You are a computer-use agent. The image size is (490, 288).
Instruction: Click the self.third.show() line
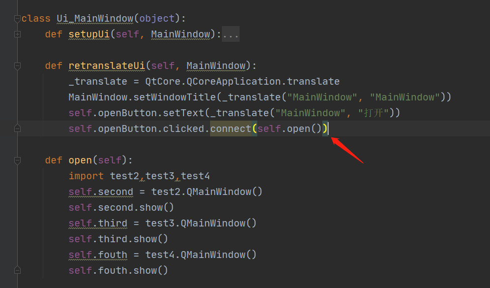pos(118,239)
